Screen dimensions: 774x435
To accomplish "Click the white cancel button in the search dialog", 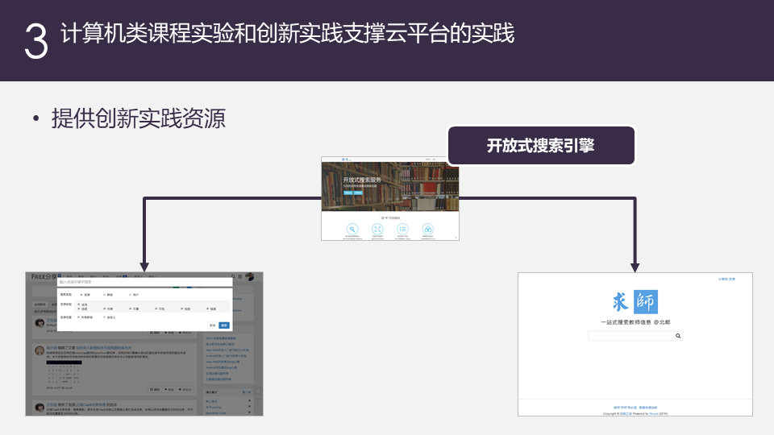I will click(212, 325).
